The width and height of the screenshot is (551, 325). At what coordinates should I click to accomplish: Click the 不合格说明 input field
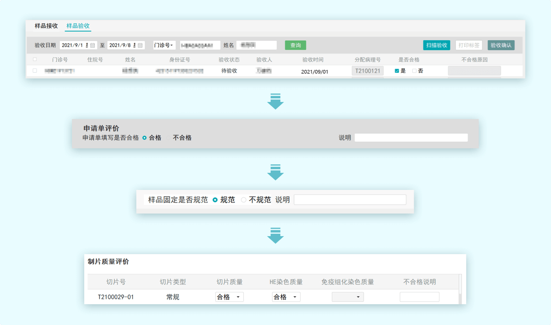[x=419, y=297]
